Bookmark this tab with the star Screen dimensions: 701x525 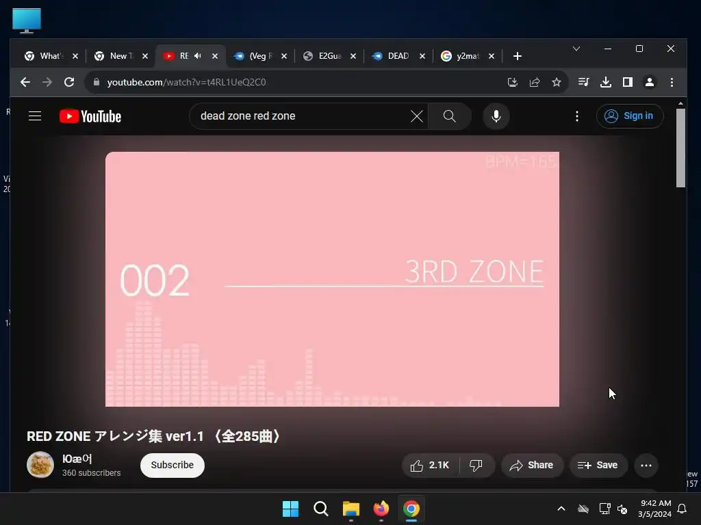point(556,82)
